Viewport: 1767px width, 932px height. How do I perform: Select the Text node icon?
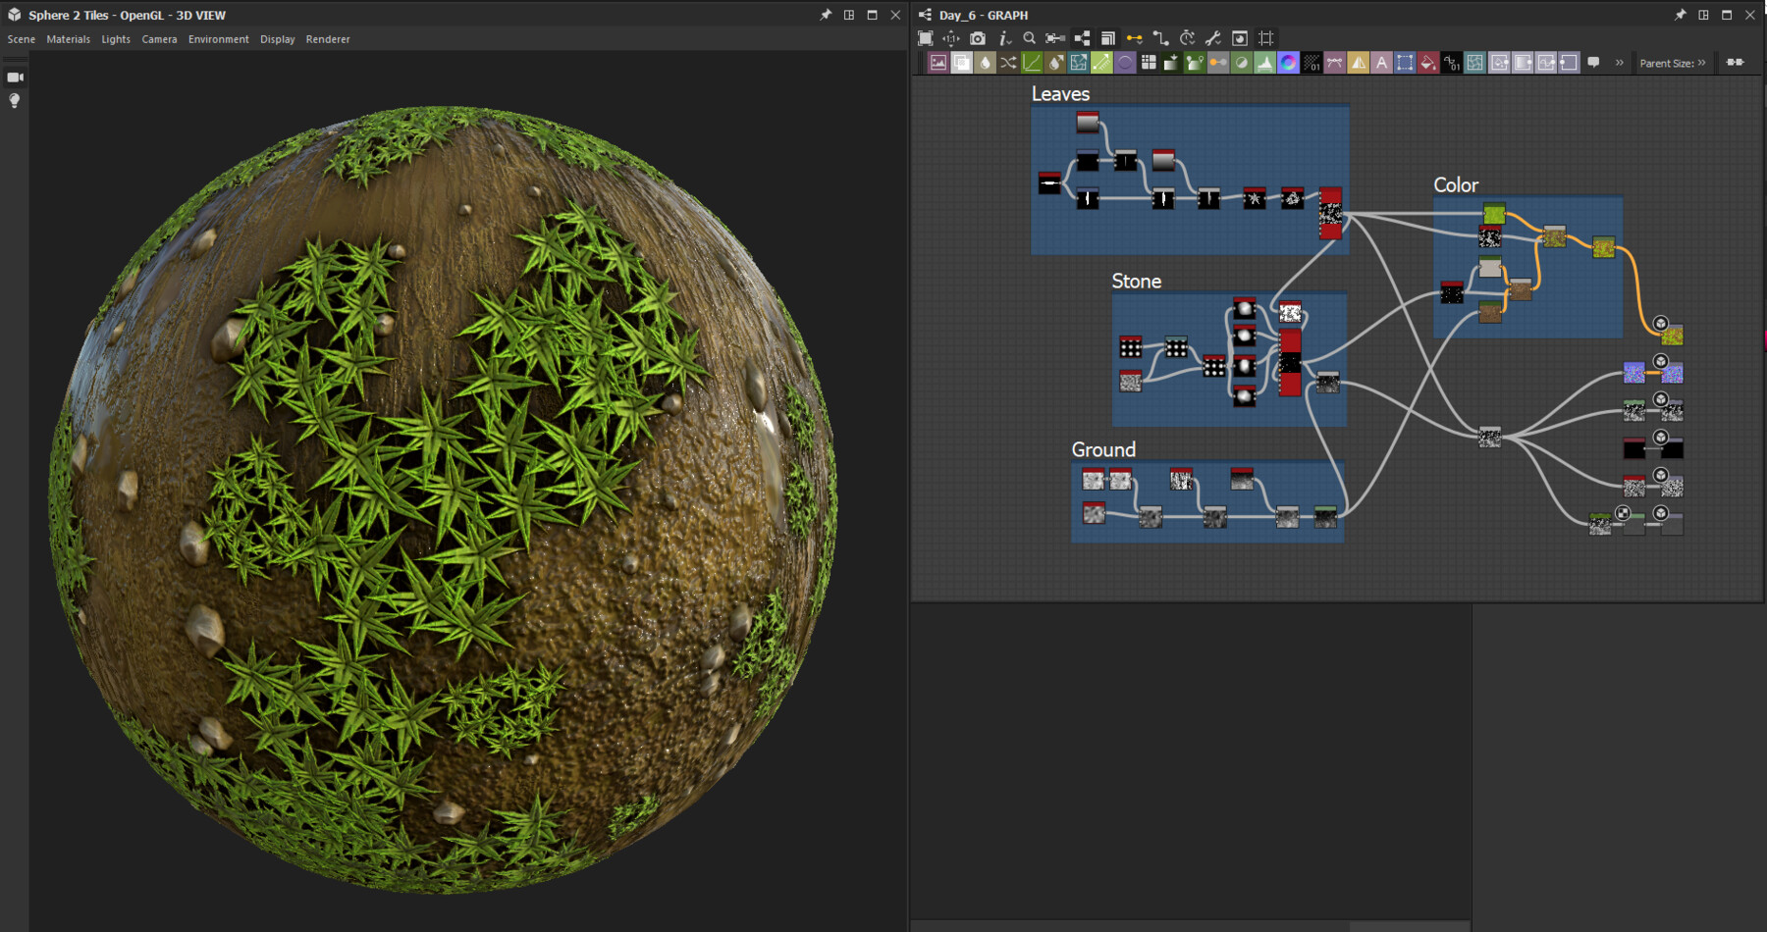pos(1380,63)
